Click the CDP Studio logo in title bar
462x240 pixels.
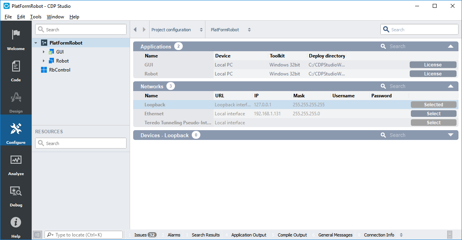(7, 6)
